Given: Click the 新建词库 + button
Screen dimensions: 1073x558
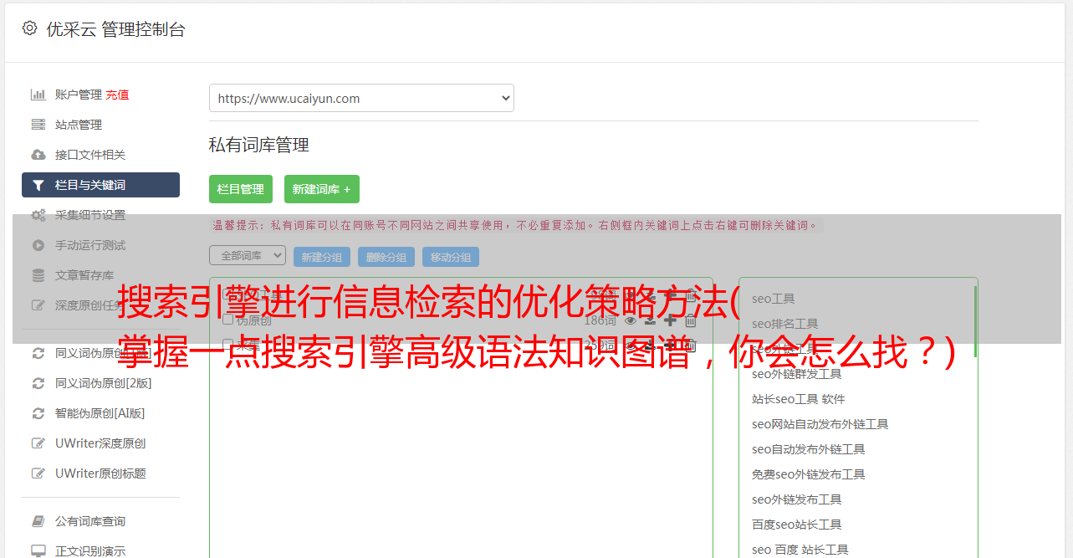Looking at the screenshot, I should (x=322, y=189).
